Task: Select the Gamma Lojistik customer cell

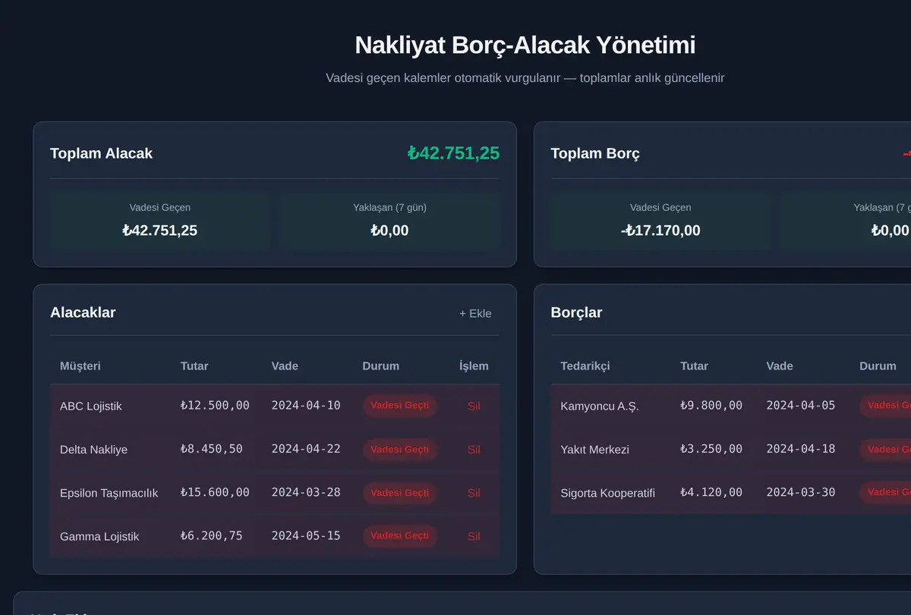Action: pyautogui.click(x=99, y=535)
